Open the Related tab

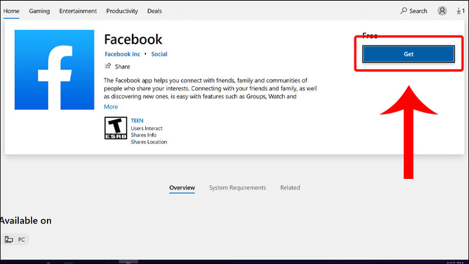[290, 188]
